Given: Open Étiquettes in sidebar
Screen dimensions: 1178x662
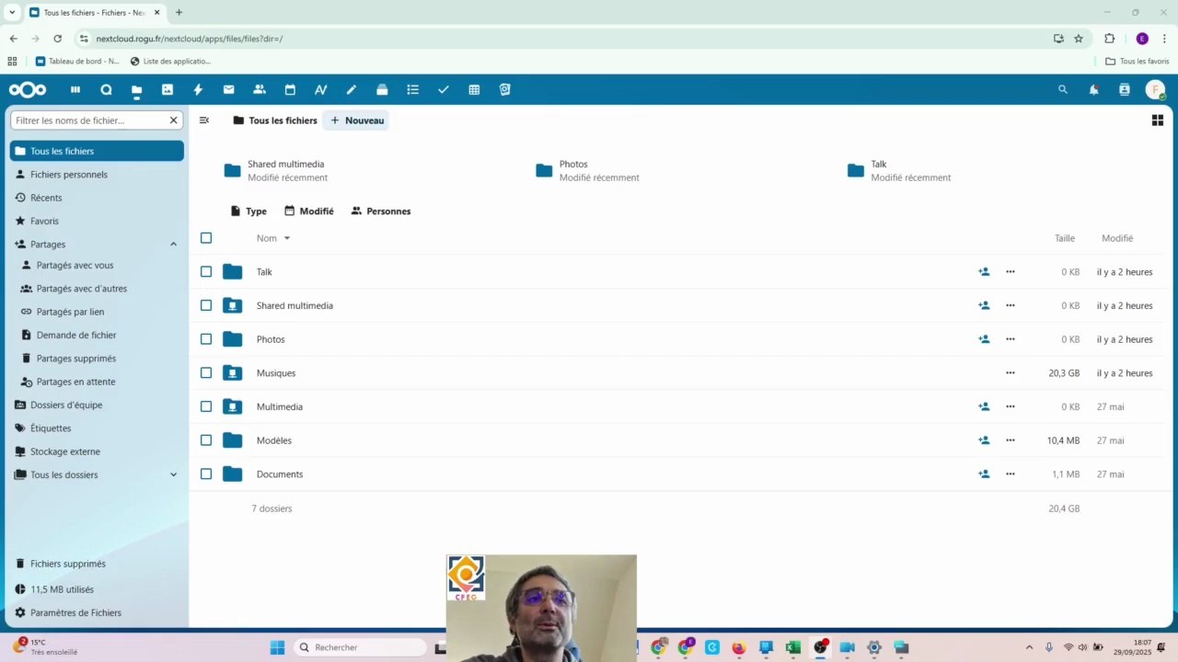Looking at the screenshot, I should click(97, 428).
